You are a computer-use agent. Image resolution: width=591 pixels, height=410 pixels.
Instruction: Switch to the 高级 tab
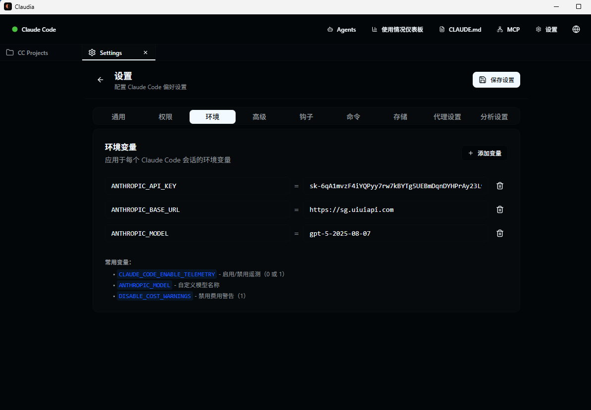click(x=259, y=116)
